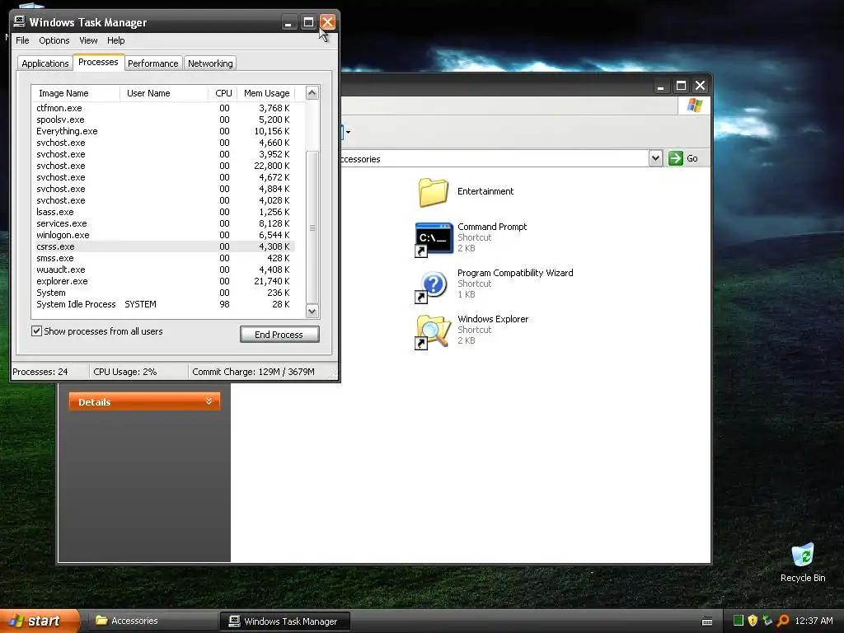Screen dimensions: 844x633
Task: Select the Command Prompt shortcut icon
Action: pyautogui.click(x=434, y=239)
